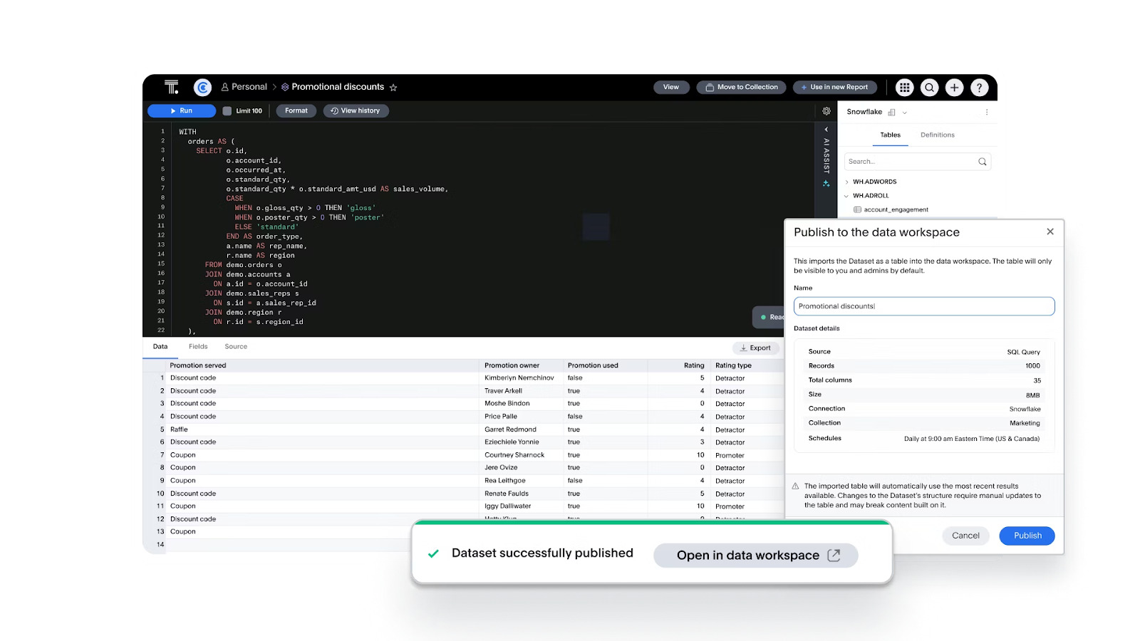
Task: Click the Collection value Marketing
Action: tap(1025, 423)
